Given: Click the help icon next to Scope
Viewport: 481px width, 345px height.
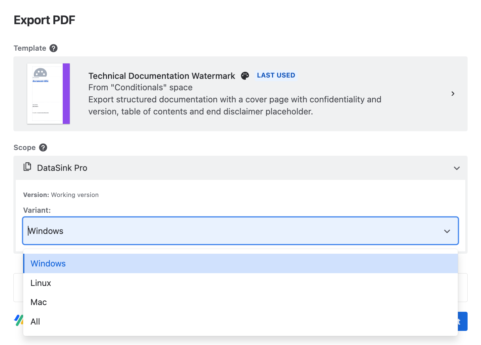Looking at the screenshot, I should click(x=43, y=148).
